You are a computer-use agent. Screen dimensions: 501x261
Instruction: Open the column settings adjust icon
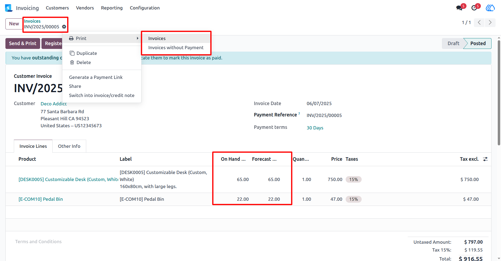pyautogui.click(x=485, y=159)
